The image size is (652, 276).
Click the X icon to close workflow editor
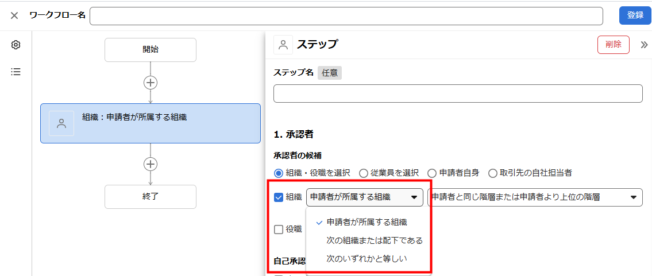pyautogui.click(x=14, y=15)
